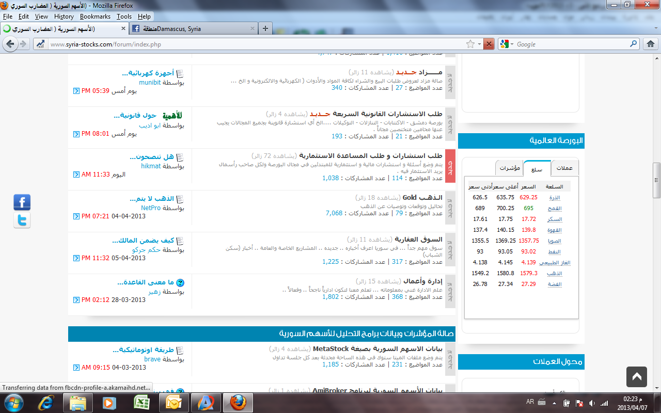The width and height of the screenshot is (661, 413).
Task: Open user profile munibit
Action: pos(150,83)
